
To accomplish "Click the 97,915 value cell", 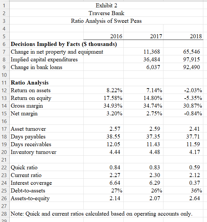I will (x=183, y=59).
